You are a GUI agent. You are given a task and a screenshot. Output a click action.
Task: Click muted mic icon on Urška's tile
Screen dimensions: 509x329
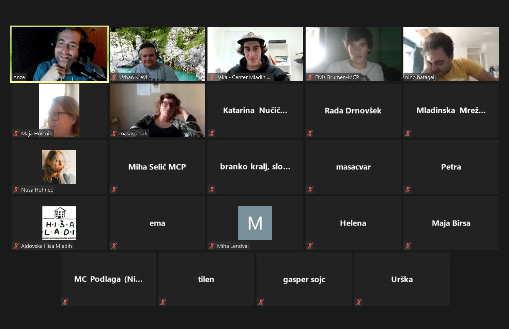pos(359,302)
